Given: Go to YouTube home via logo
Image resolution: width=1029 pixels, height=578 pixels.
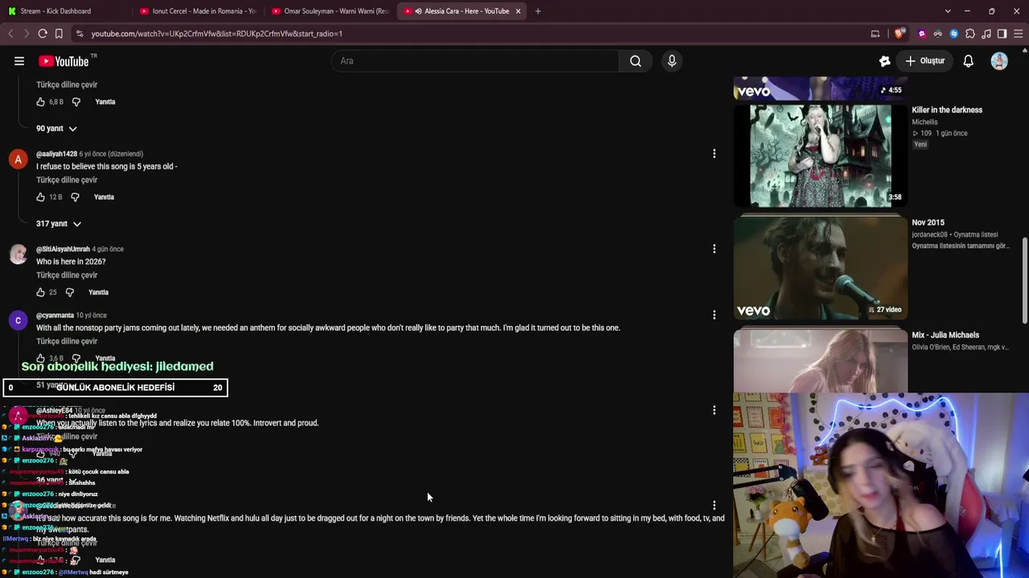Looking at the screenshot, I should (x=64, y=61).
